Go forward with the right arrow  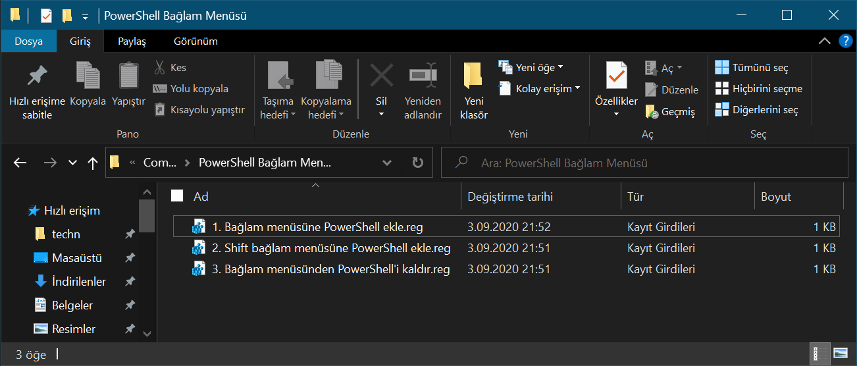coord(49,163)
